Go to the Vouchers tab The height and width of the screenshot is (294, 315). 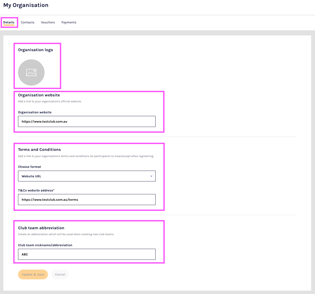tap(48, 22)
